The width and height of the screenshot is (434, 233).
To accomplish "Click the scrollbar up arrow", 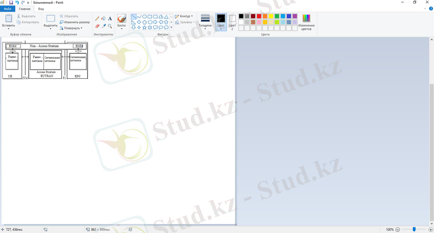I will [x=431, y=40].
